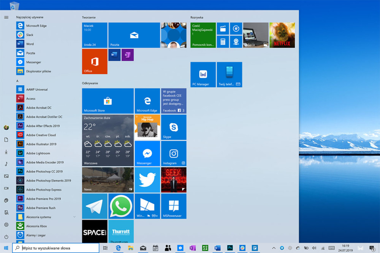Open the Hip Hop Spotify tile
The image size is (380, 253).
(x=147, y=127)
